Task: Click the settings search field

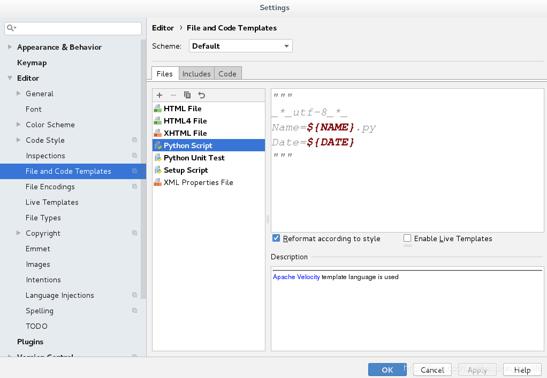Action: (73, 28)
